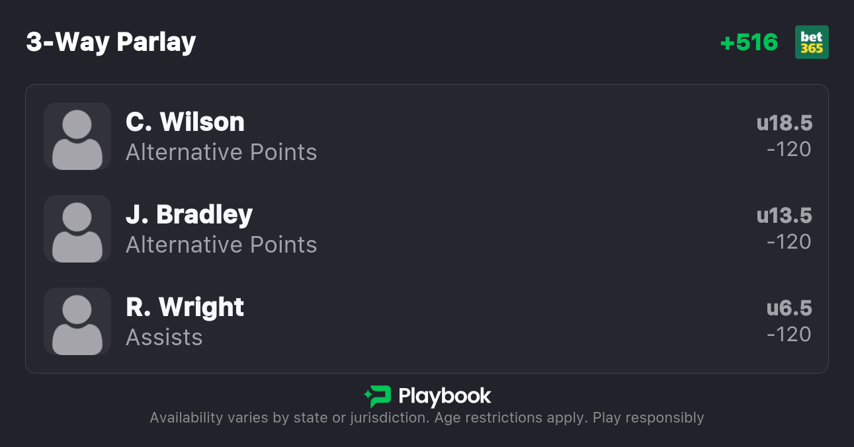
Task: Click the bet365 sportsbook logo
Action: coord(812,42)
